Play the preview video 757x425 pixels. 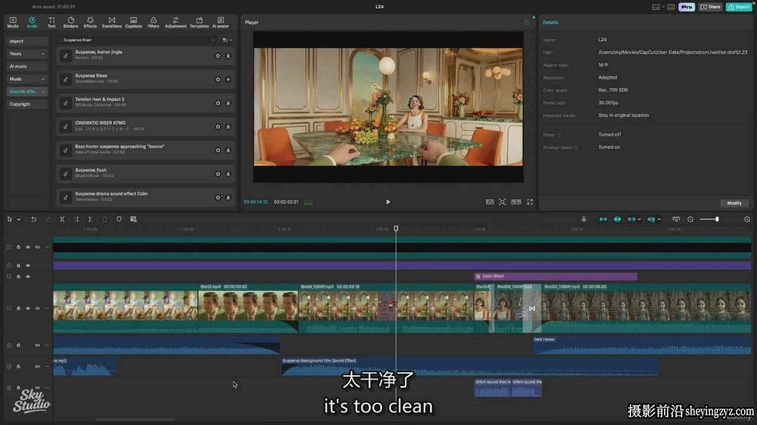click(388, 202)
